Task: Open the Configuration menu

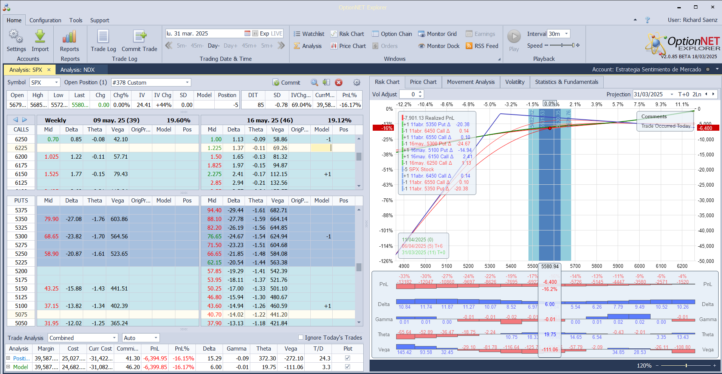Action: [45, 20]
